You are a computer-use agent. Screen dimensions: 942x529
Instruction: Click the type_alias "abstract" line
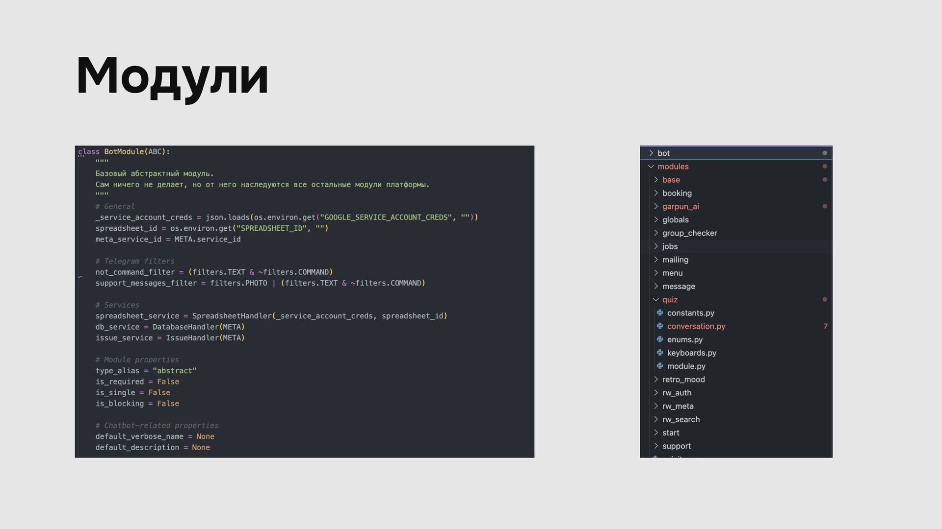146,371
